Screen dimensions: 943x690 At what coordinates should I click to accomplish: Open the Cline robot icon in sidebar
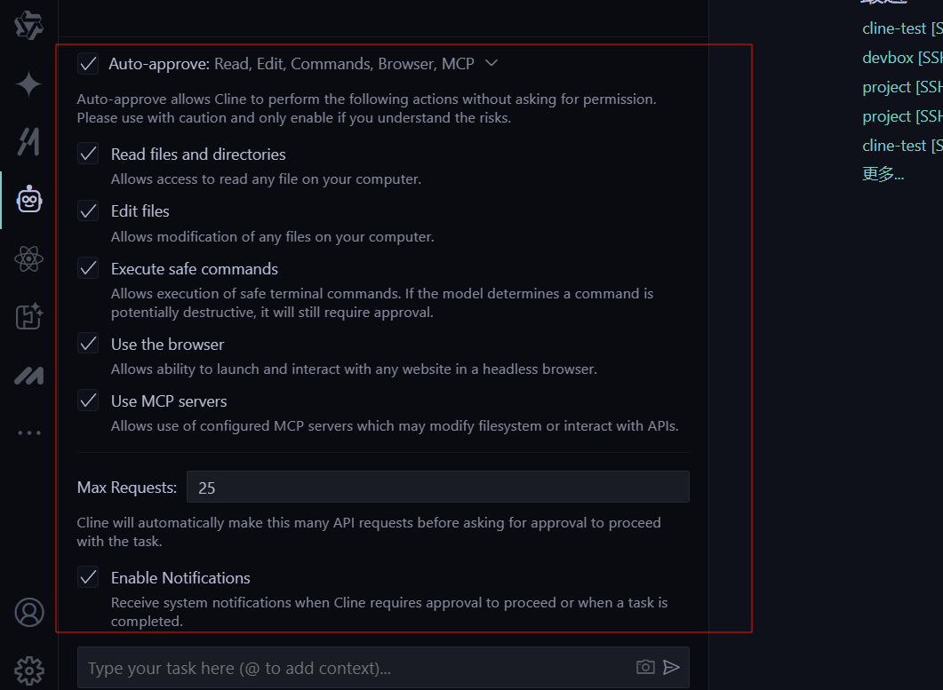[28, 200]
